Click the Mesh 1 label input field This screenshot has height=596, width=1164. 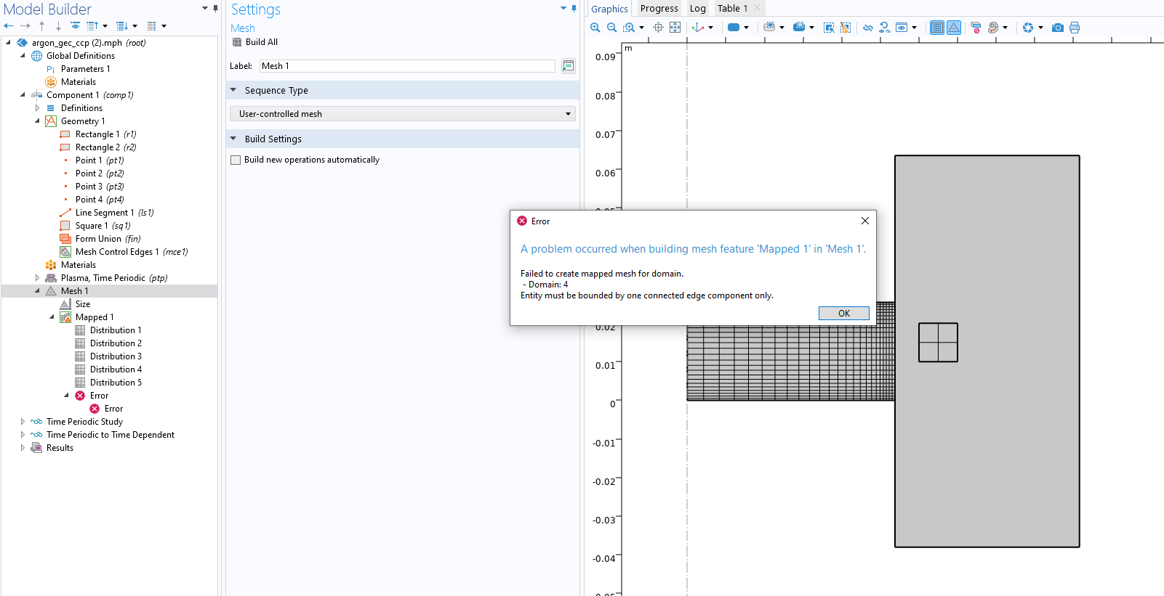pos(406,66)
